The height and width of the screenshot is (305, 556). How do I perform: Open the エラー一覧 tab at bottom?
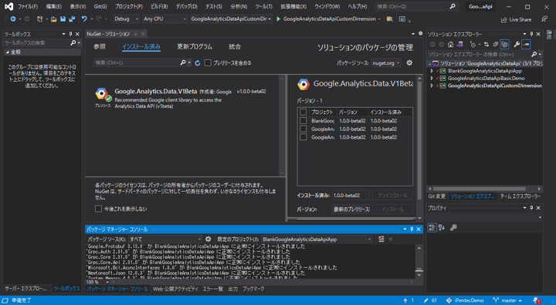[x=213, y=289]
